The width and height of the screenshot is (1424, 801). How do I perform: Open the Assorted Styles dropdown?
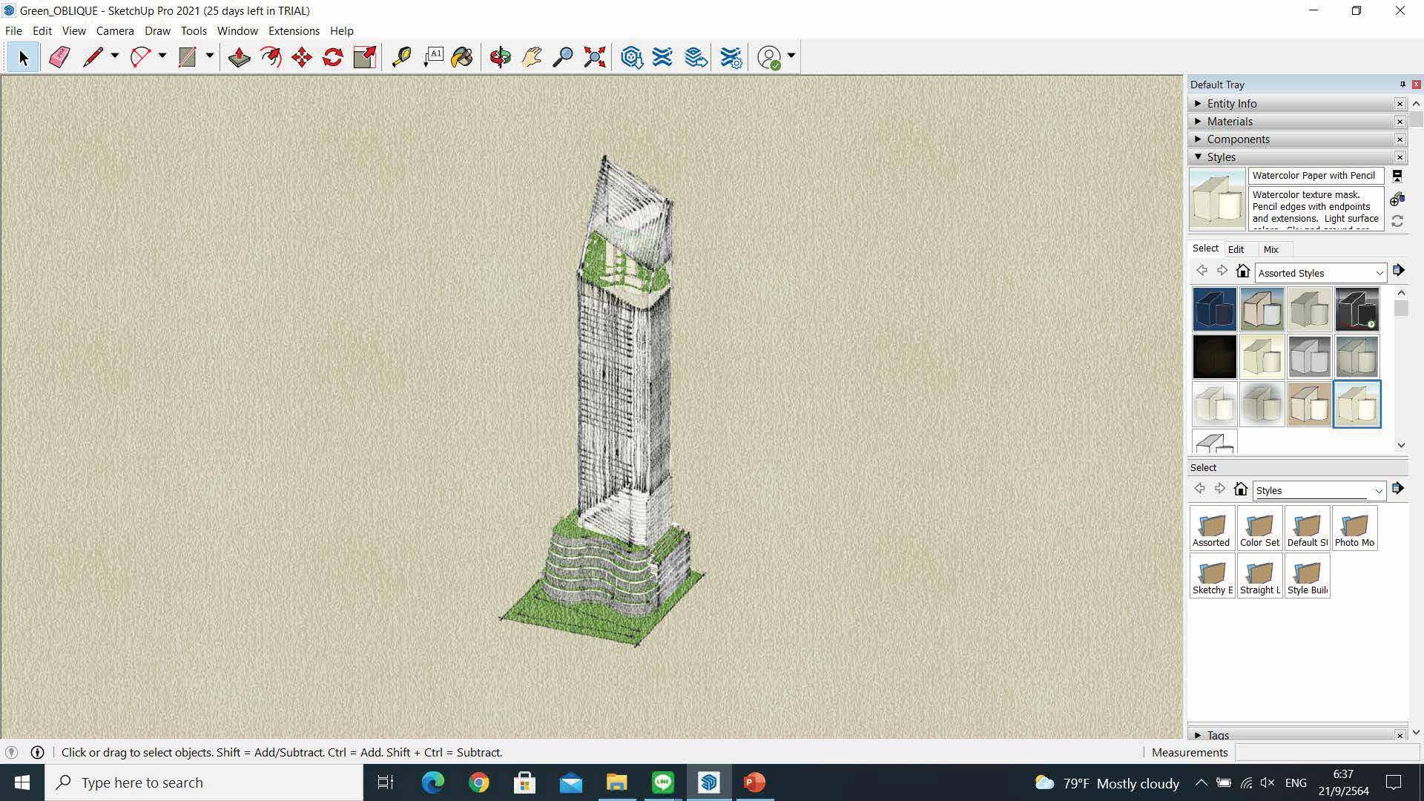click(x=1320, y=273)
